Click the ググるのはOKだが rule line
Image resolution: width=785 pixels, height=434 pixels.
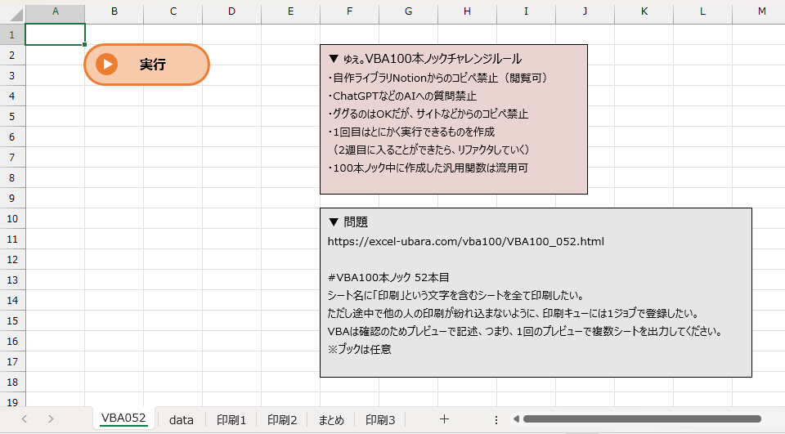coord(428,114)
